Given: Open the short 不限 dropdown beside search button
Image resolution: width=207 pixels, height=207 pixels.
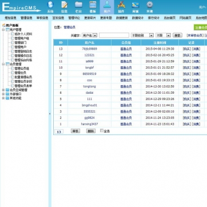Looking at the screenshot, I should coord(163,35).
